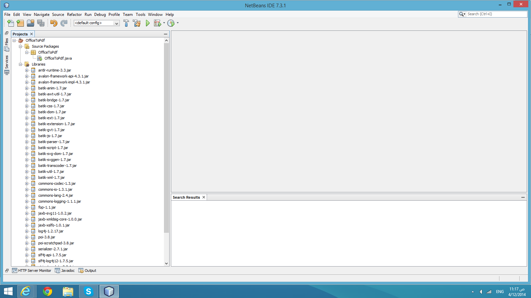Open File Explorer from the taskbar
531x298 pixels.
pyautogui.click(x=68, y=291)
